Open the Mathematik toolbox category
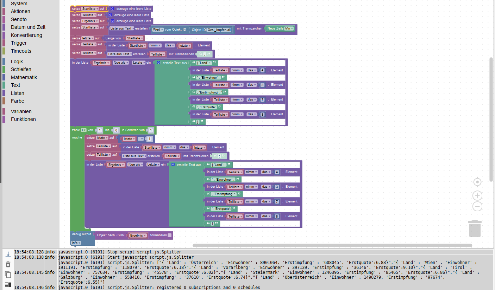495x290 pixels. (x=24, y=77)
